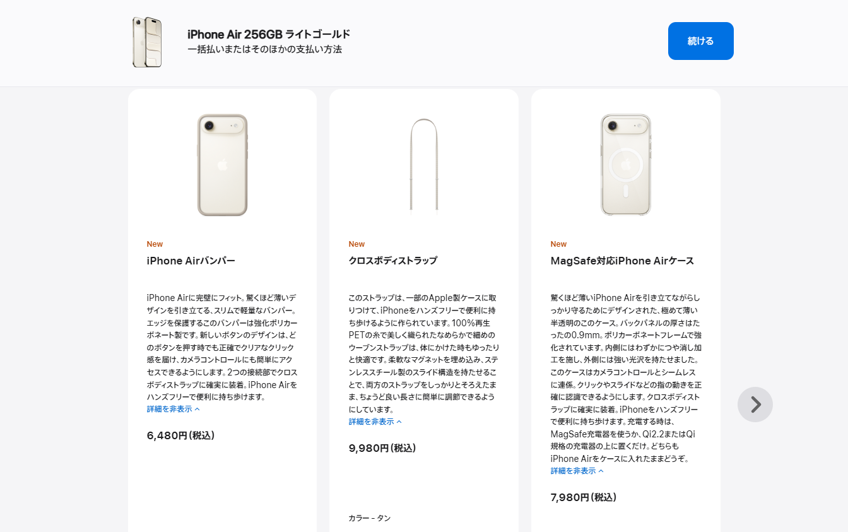Click the New badge above MagSafe case
Screen dimensions: 848x532
click(558, 244)
